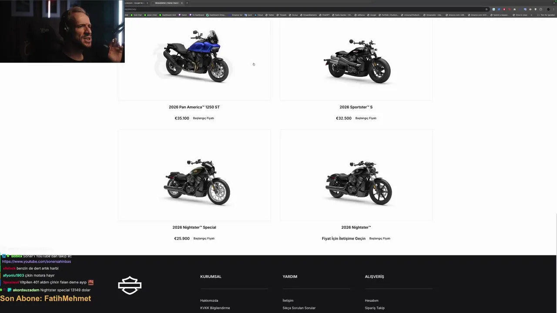Viewport: 557px width, 313px height.
Task: Click the 2026 Nightster Special title
Action: point(194,227)
